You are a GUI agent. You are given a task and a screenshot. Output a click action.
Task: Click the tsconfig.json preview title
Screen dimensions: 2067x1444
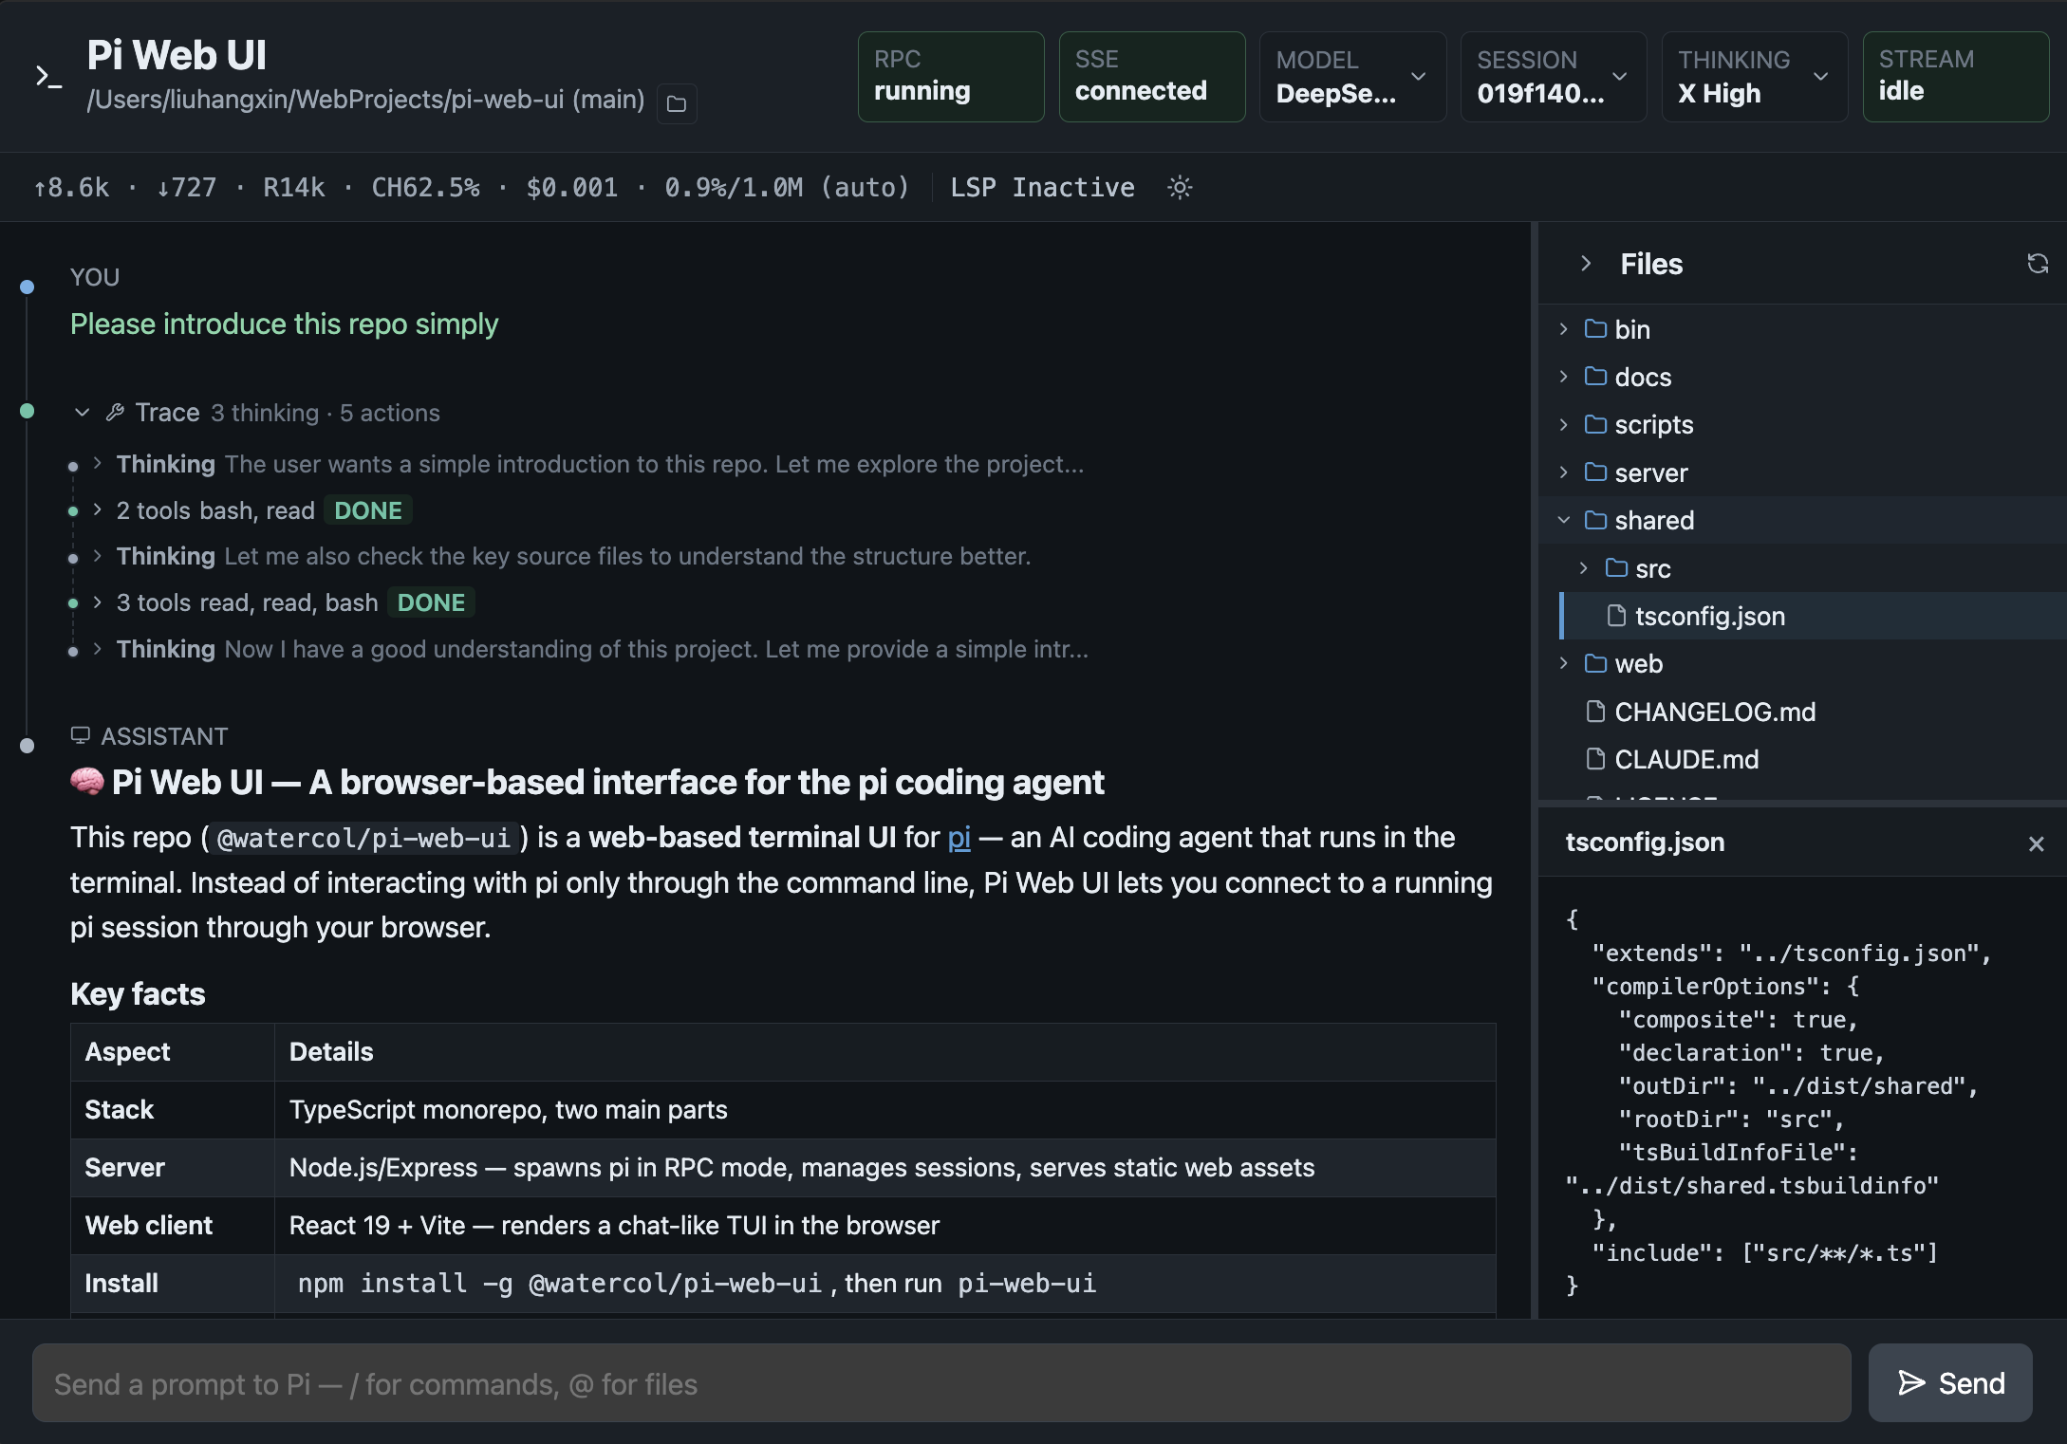click(x=1645, y=842)
